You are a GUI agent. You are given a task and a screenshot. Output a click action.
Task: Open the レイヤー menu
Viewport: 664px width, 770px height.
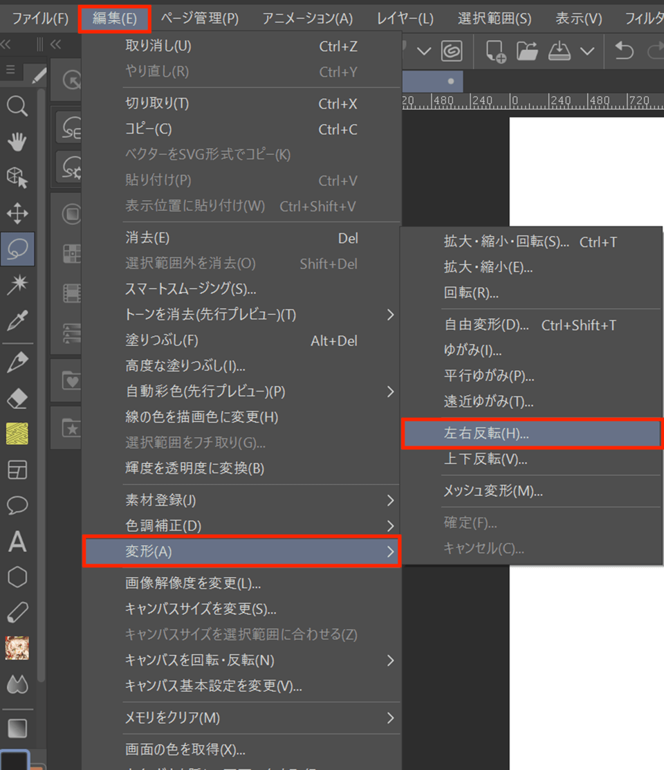[x=405, y=18]
